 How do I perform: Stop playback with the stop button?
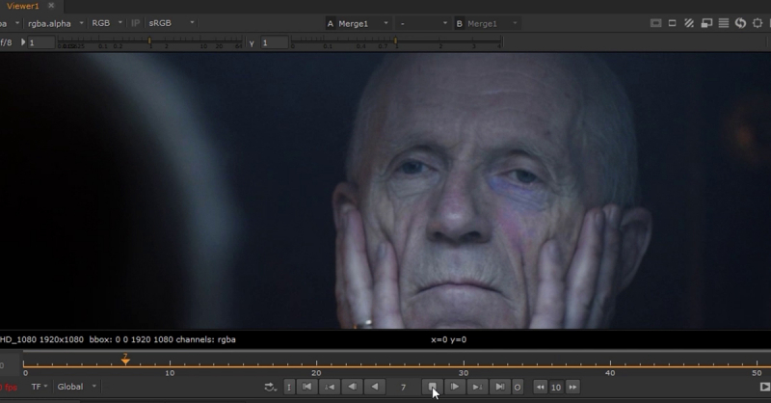(433, 387)
